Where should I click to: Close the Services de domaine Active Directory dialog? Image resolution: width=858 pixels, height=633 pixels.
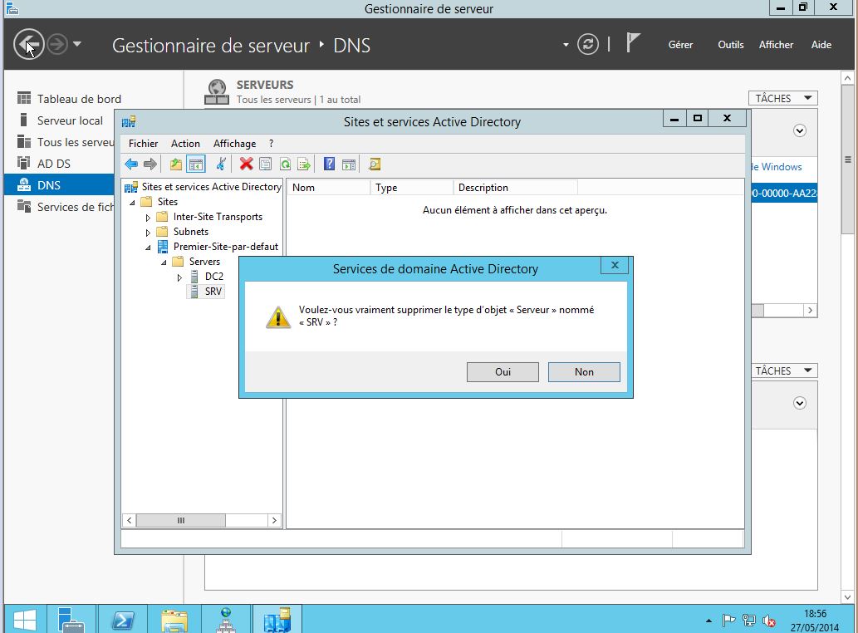pos(615,265)
